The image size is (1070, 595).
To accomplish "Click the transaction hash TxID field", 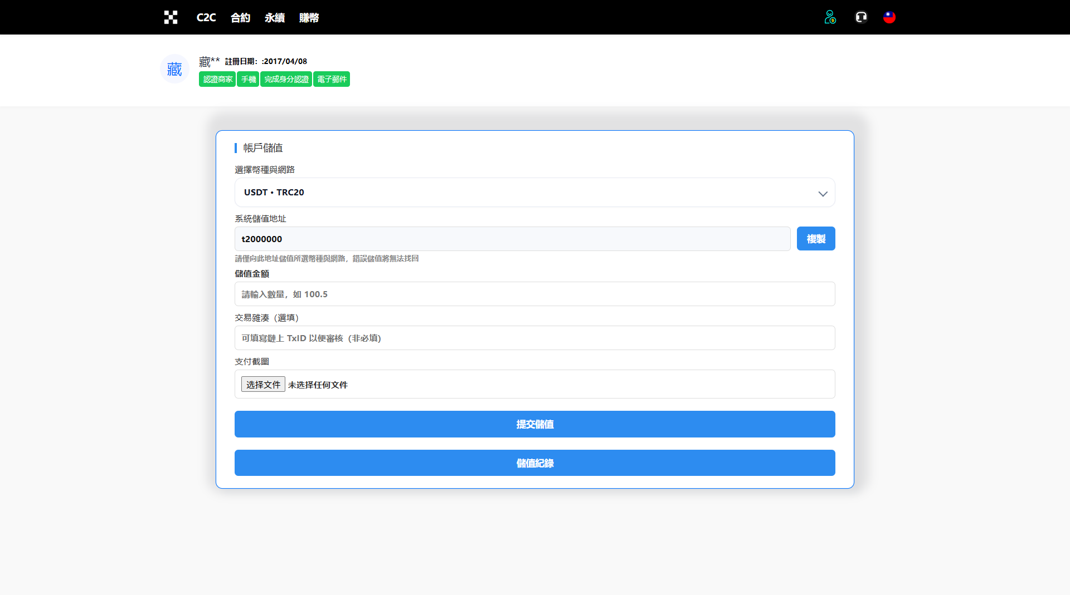I will pyautogui.click(x=534, y=338).
